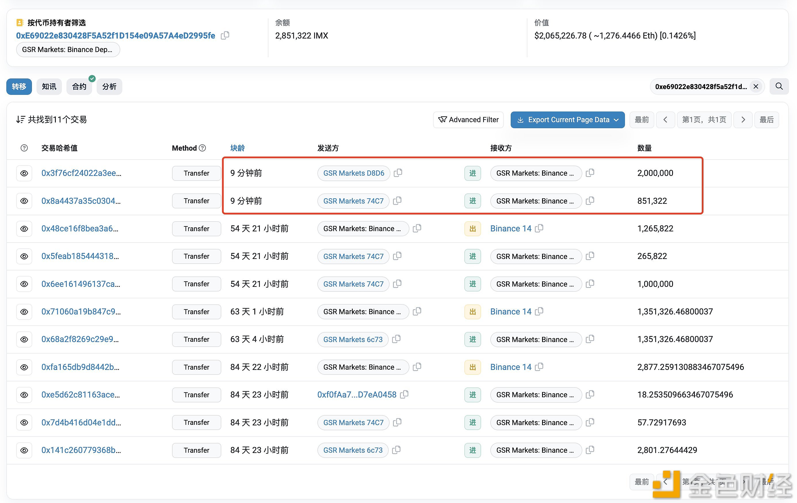Open transaction 0x141c260779368b...
Image resolution: width=797 pixels, height=503 pixels.
pos(81,450)
